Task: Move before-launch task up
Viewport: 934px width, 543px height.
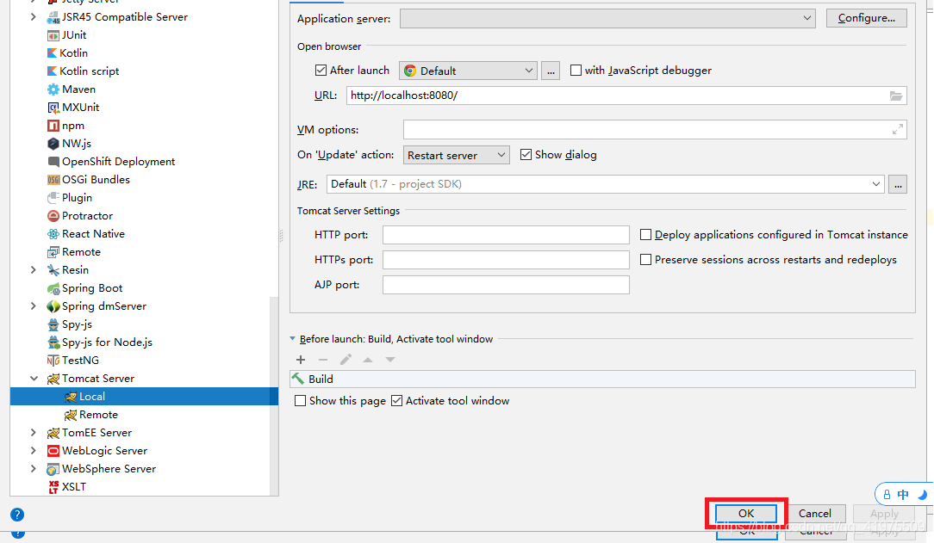Action: [x=368, y=359]
